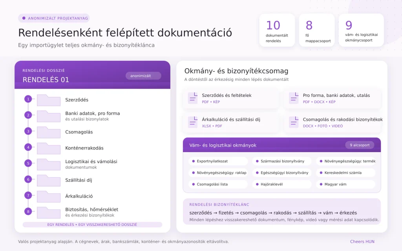The image size is (402, 251).
Task: Click the text és érkezési bizonyítékok
Action: click(x=90, y=215)
